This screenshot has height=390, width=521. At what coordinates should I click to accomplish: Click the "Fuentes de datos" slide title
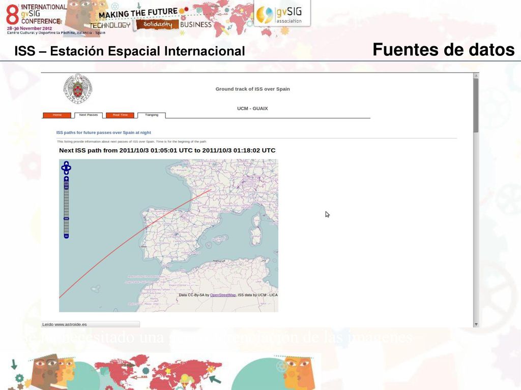coord(444,49)
